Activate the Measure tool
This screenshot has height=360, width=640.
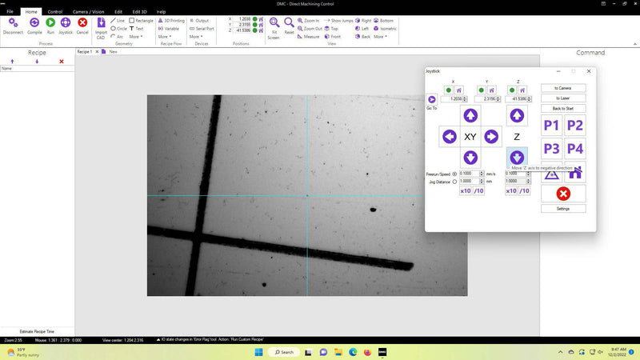[309, 36]
